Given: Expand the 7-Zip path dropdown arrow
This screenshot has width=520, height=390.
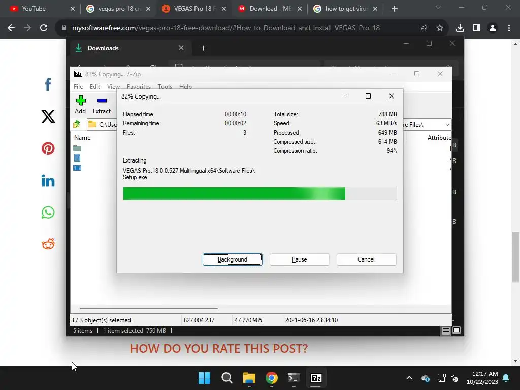Looking at the screenshot, I should 447,125.
